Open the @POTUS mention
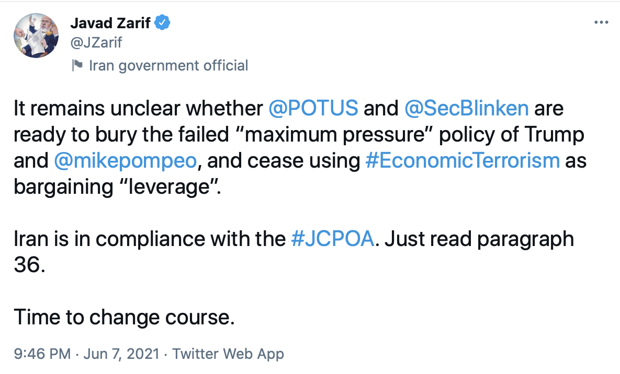This screenshot has height=374, width=620. (x=313, y=108)
